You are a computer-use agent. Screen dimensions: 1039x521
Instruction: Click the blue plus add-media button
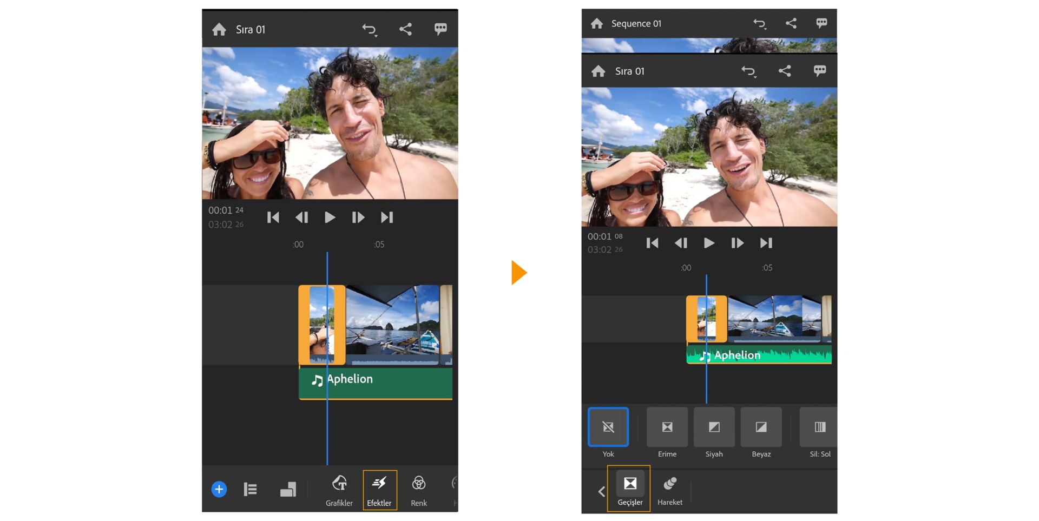click(x=219, y=489)
